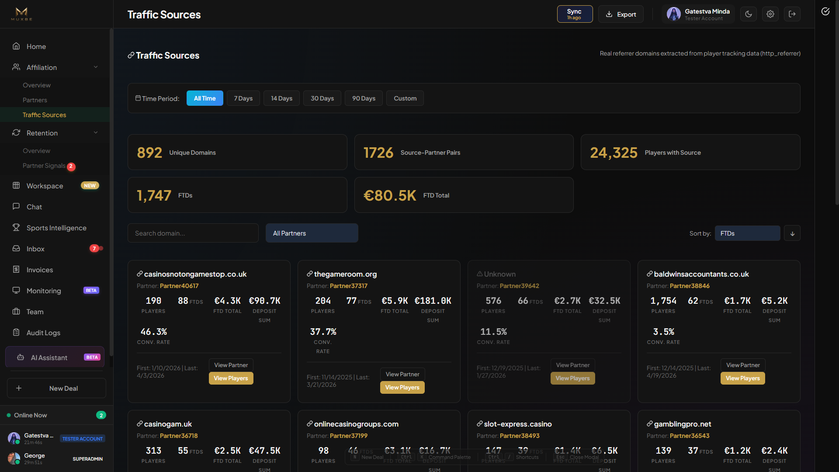
Task: Click the Search domain input field
Action: point(193,233)
